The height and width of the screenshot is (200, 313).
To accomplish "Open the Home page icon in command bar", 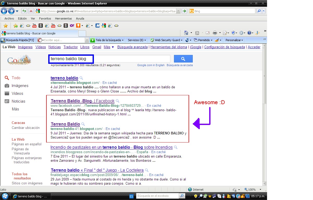I will pyautogui.click(x=186, y=33).
